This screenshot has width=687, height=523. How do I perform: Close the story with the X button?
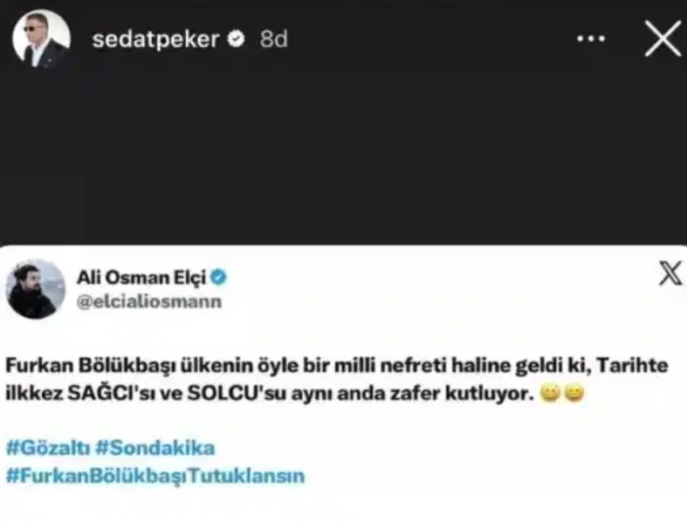(x=663, y=38)
